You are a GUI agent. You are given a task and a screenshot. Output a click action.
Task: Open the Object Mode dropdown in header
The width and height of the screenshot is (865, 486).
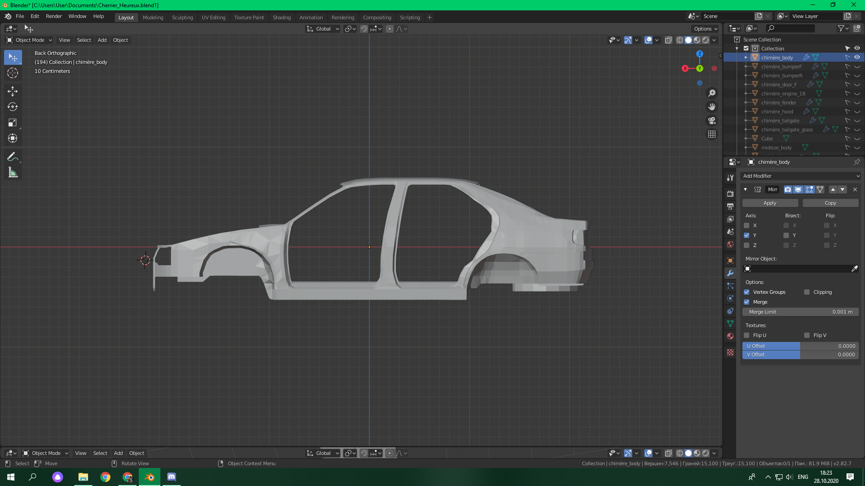(x=29, y=40)
